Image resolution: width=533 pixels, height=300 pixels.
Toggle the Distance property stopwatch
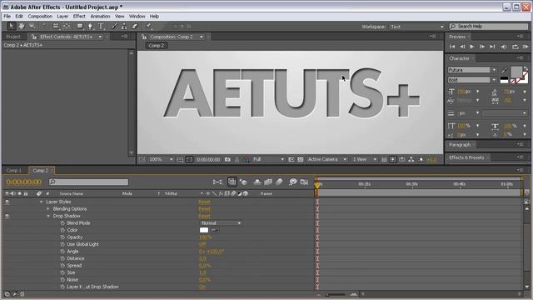(62, 259)
